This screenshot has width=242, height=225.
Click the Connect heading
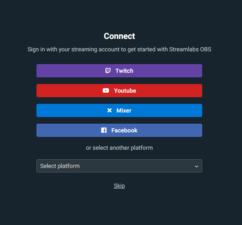tap(119, 36)
